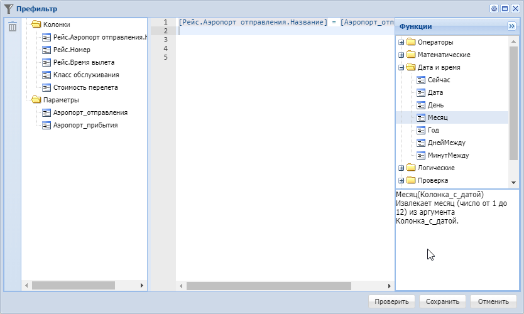Expand the Логические function group
This screenshot has width=524, height=314.
(401, 168)
